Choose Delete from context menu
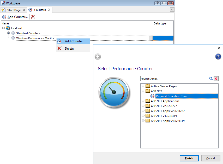Screen dimensions: 223x164 73,49
